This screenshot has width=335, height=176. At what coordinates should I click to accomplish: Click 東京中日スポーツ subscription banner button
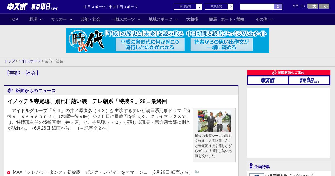point(309,80)
